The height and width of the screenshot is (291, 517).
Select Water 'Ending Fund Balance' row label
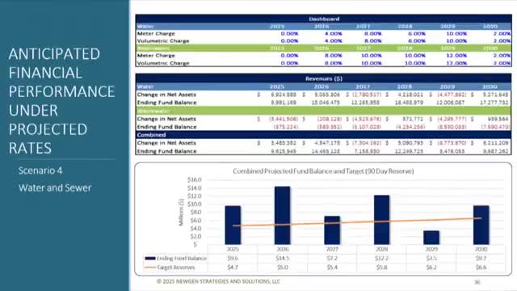tap(166, 103)
